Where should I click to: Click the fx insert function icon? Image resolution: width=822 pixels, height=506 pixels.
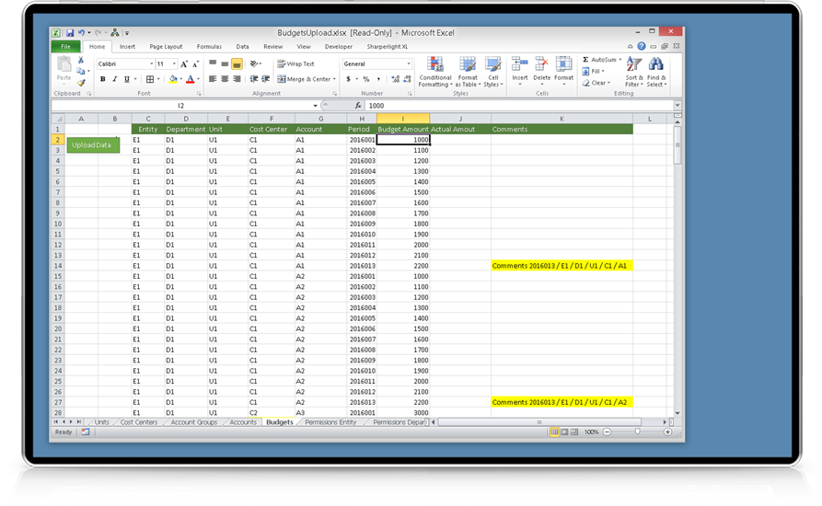tap(358, 105)
